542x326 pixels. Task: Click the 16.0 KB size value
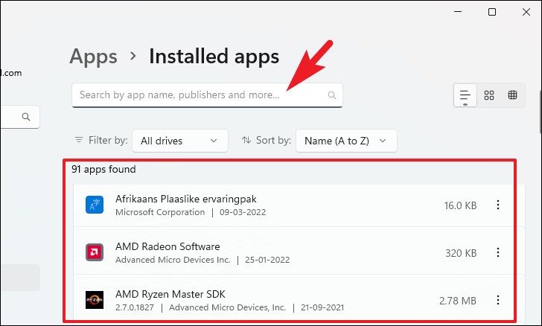click(x=460, y=205)
